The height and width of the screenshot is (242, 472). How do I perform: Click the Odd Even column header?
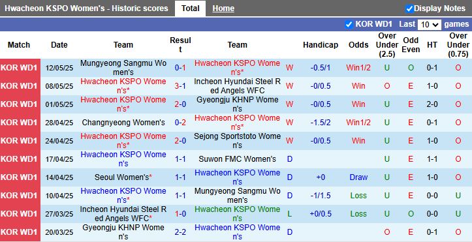pos(411,45)
